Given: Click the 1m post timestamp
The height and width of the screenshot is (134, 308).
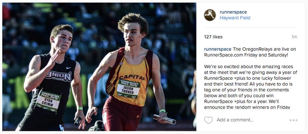Looking at the screenshot, I should (294, 37).
